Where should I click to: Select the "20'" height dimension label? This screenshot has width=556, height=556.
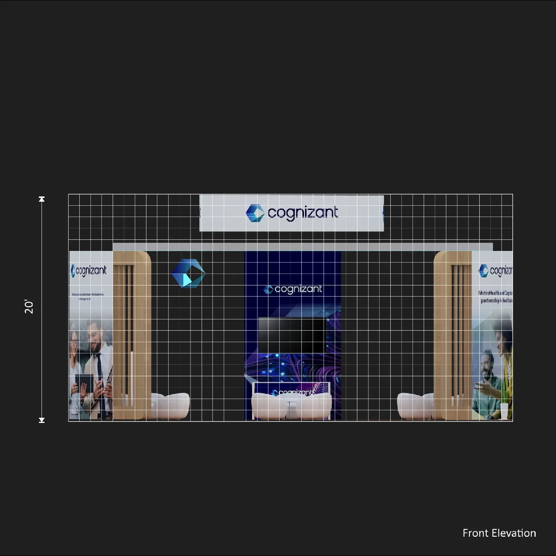click(x=29, y=306)
